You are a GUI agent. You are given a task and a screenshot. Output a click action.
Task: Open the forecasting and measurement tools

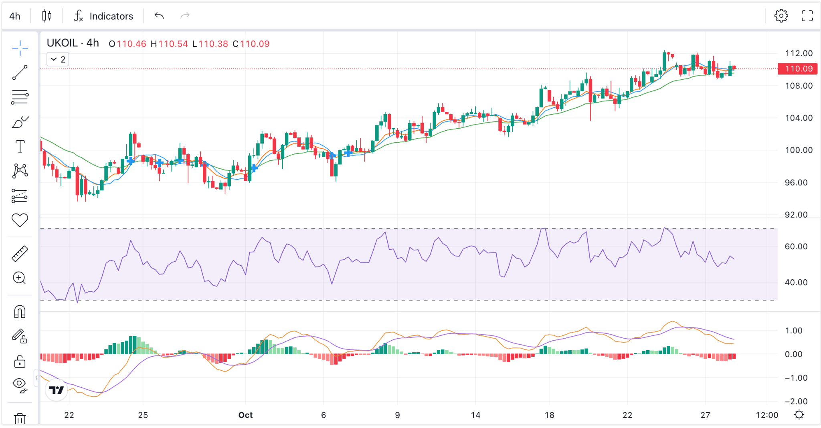(20, 196)
